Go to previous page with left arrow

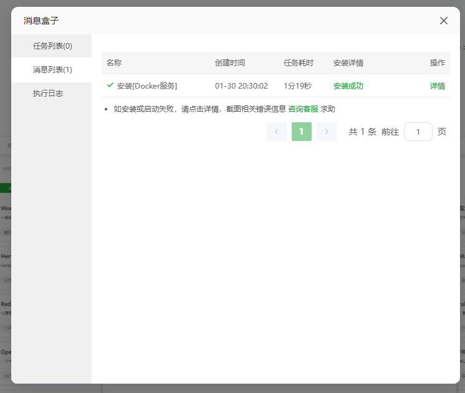(x=276, y=132)
